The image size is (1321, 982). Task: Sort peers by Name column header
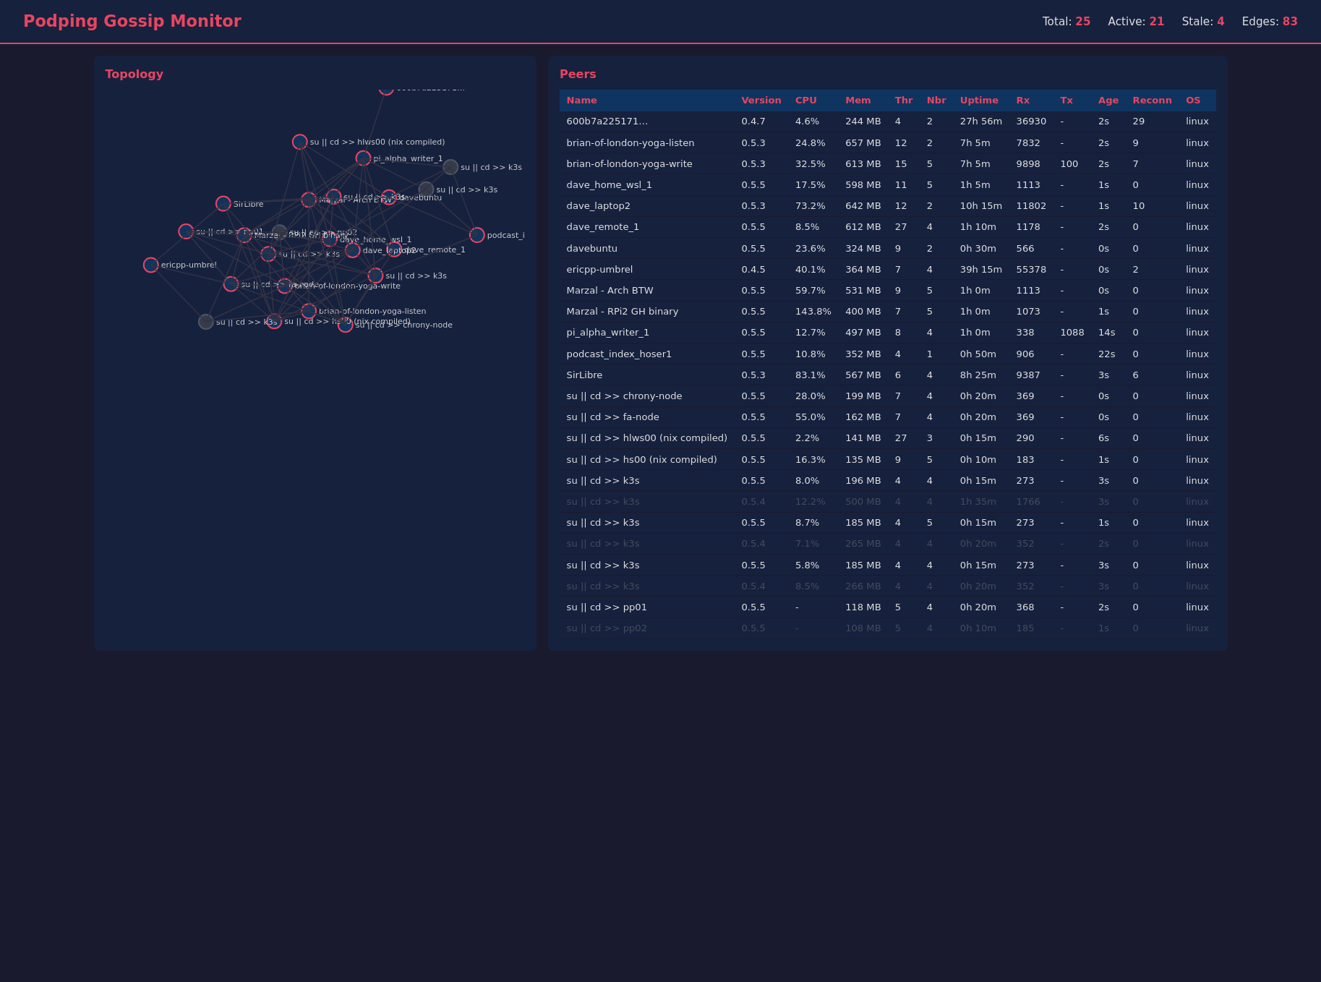point(581,101)
